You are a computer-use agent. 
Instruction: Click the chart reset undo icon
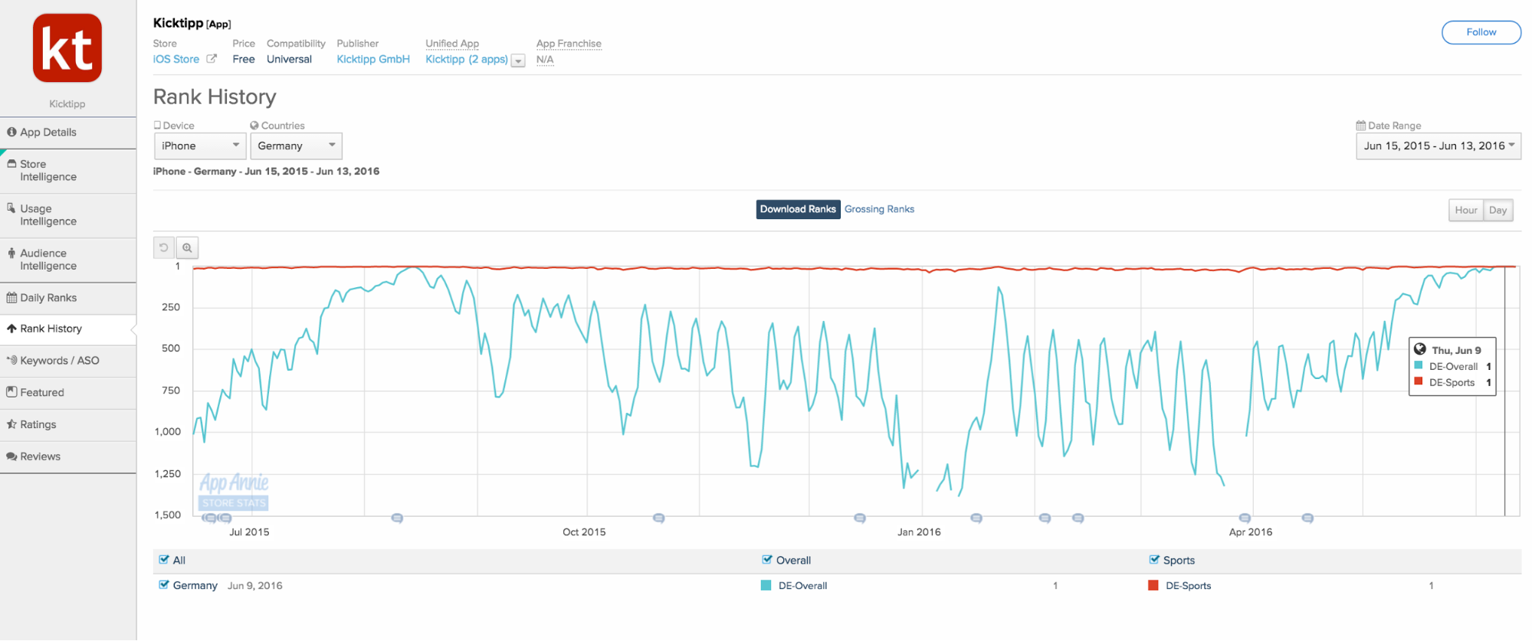pyautogui.click(x=164, y=248)
